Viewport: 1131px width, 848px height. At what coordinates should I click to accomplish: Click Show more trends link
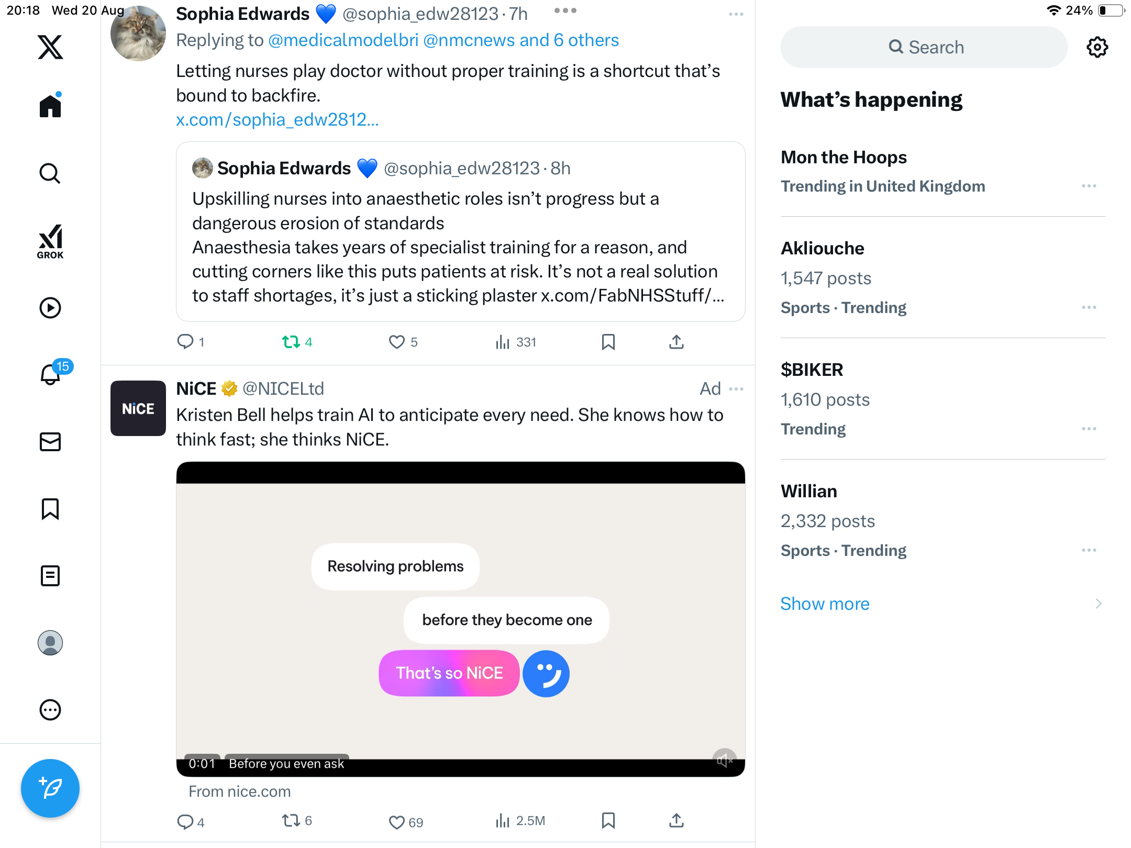tap(825, 604)
